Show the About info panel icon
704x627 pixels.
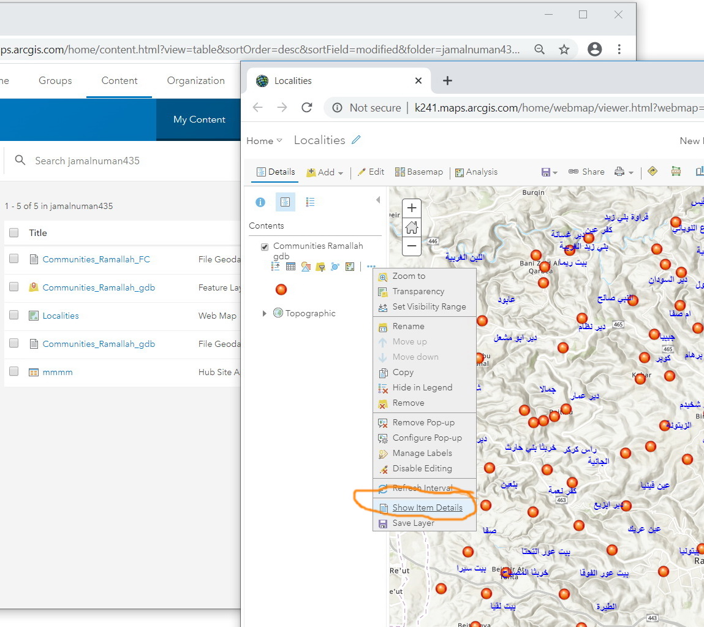[x=260, y=202]
